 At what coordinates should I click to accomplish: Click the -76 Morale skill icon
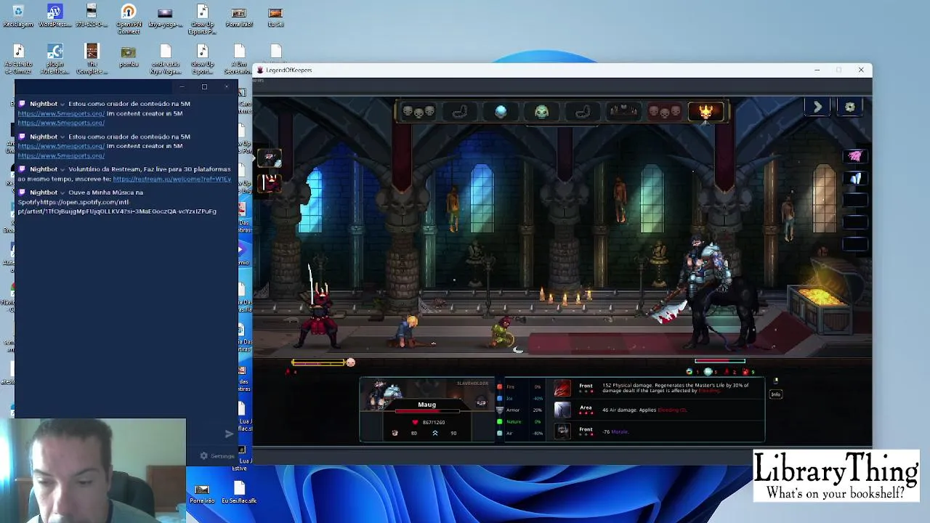click(562, 431)
